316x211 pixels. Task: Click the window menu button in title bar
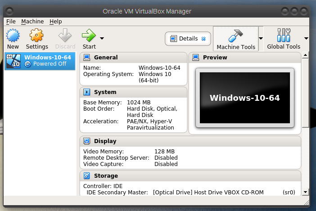pos(9,11)
